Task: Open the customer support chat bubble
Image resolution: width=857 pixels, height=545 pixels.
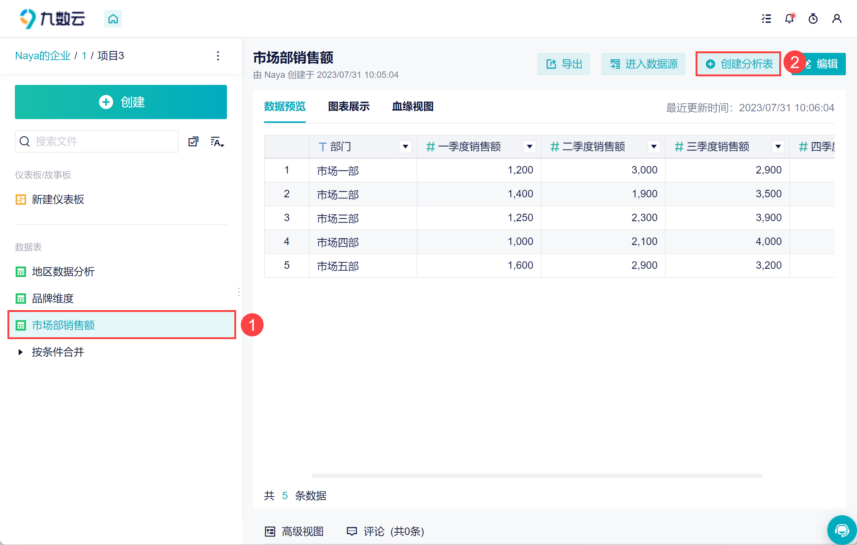Action: [841, 530]
